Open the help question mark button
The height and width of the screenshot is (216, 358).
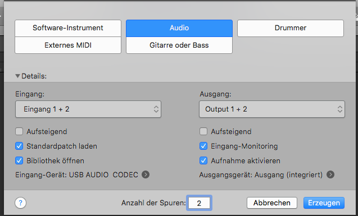21,203
